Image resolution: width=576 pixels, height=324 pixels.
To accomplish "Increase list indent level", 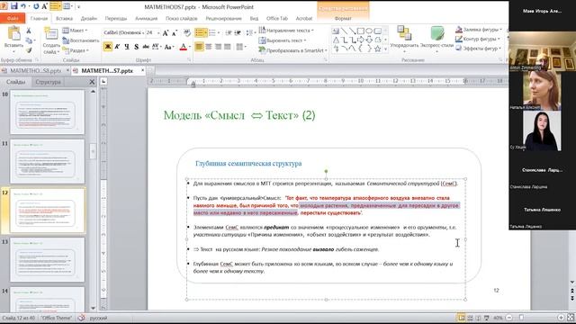I will [238, 33].
